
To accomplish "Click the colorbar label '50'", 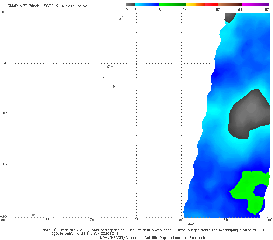I will pos(218,10).
